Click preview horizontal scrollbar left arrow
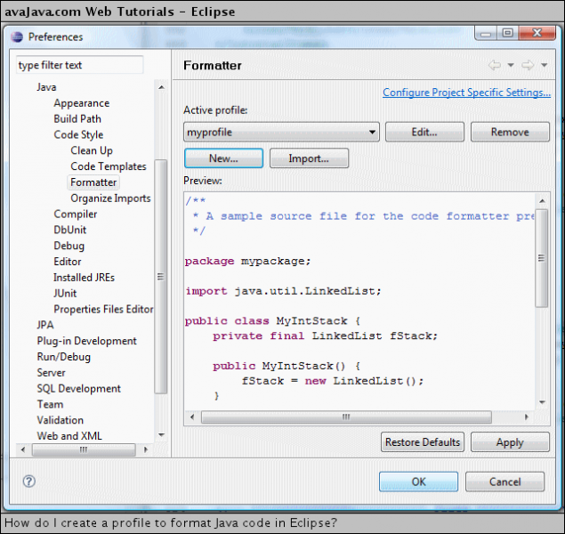The width and height of the screenshot is (565, 534). pos(192,417)
